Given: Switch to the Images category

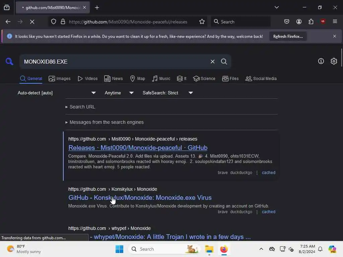Looking at the screenshot, I should 60,79.
